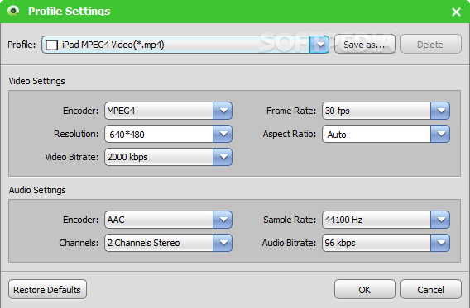470x308 pixels.
Task: Click the 2000 kbps Video Bitrate field
Action: pos(159,157)
